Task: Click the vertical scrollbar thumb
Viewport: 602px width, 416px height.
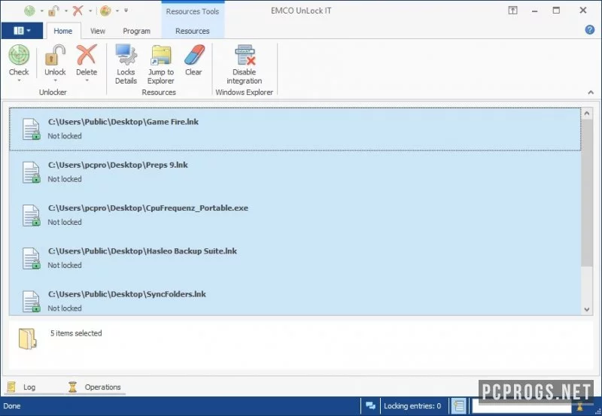Action: click(x=587, y=193)
